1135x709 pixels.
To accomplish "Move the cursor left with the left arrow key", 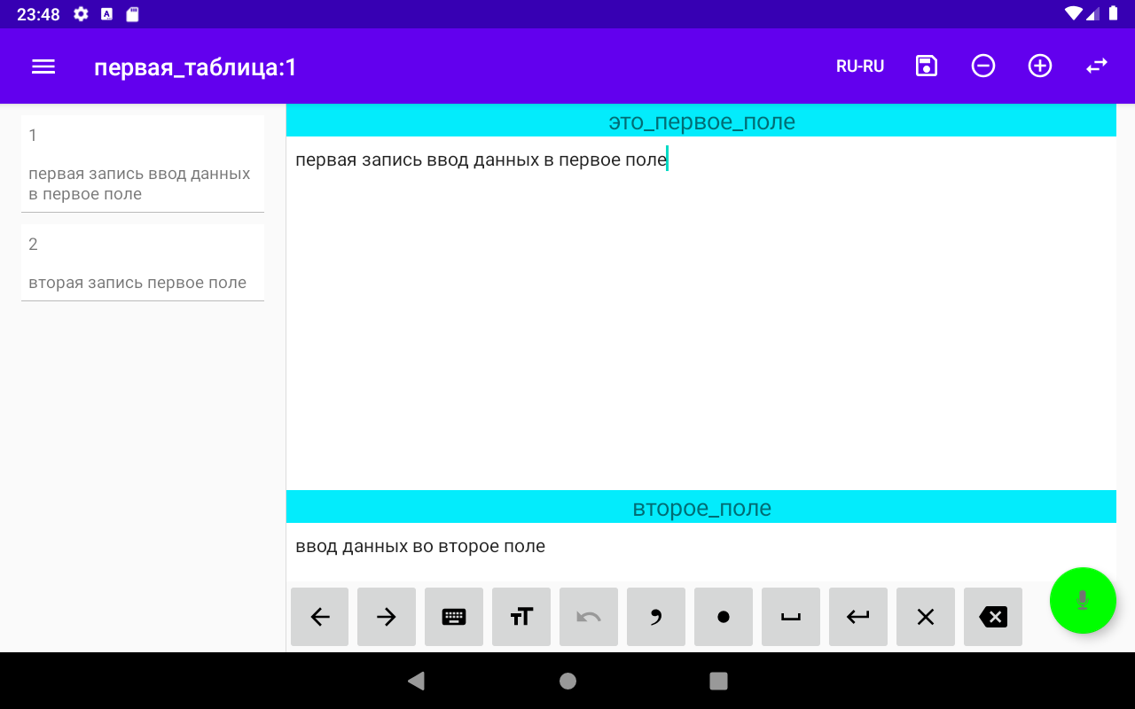I will tap(320, 617).
